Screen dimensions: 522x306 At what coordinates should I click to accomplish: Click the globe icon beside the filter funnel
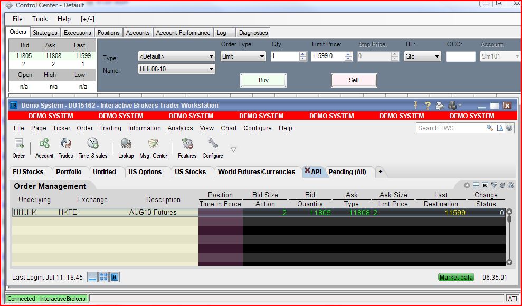tap(502, 186)
